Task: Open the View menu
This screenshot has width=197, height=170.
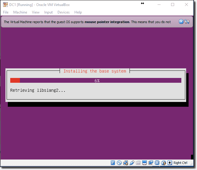Action: [36, 12]
